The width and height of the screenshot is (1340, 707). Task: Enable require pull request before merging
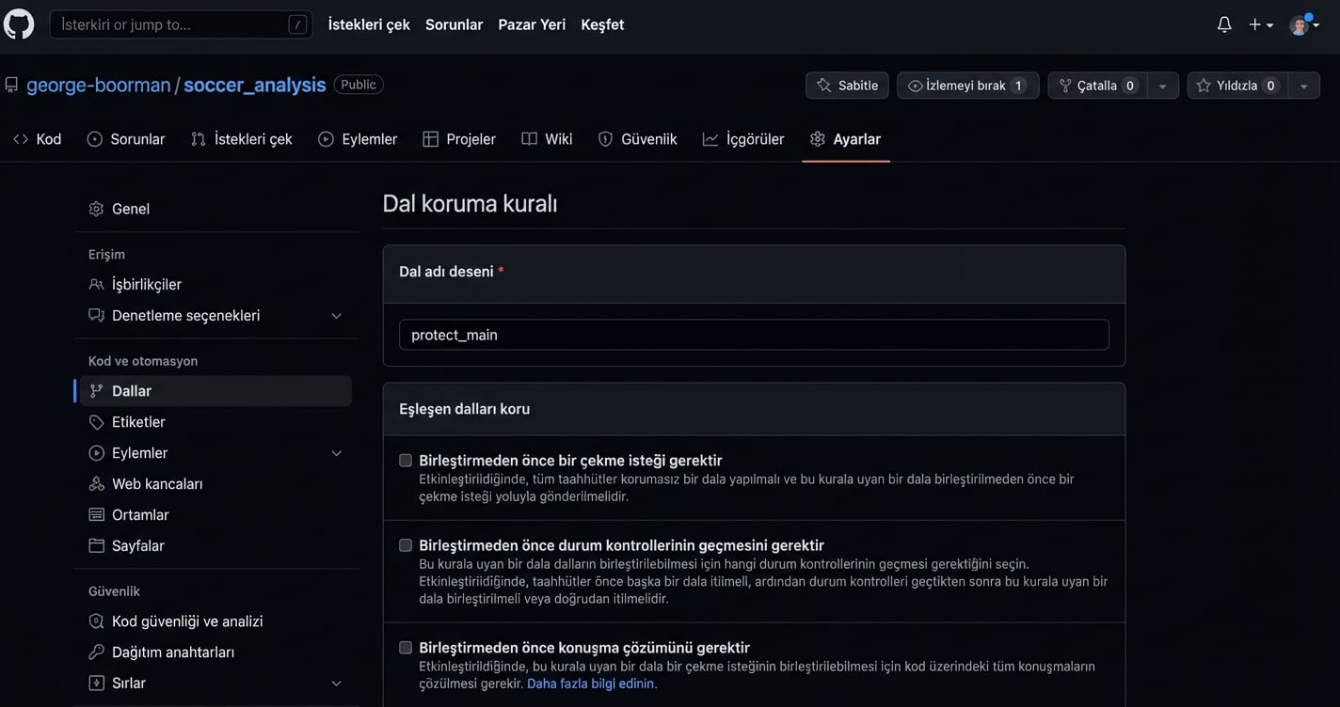(x=406, y=461)
